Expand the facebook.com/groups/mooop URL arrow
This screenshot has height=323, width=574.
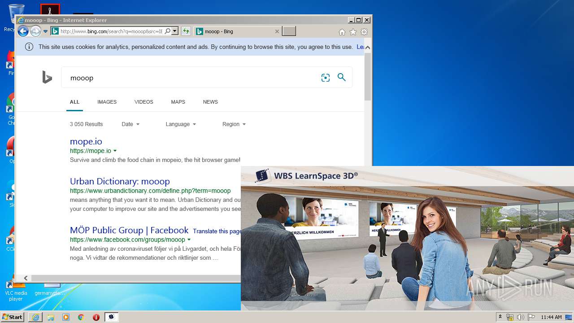(x=189, y=240)
